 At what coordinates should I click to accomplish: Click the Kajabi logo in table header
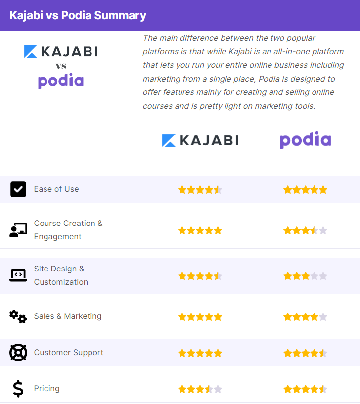(200, 140)
